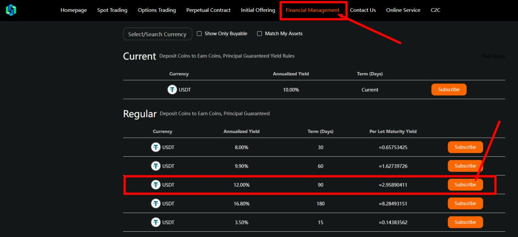Open the Select/Search Currency box

[x=157, y=34]
